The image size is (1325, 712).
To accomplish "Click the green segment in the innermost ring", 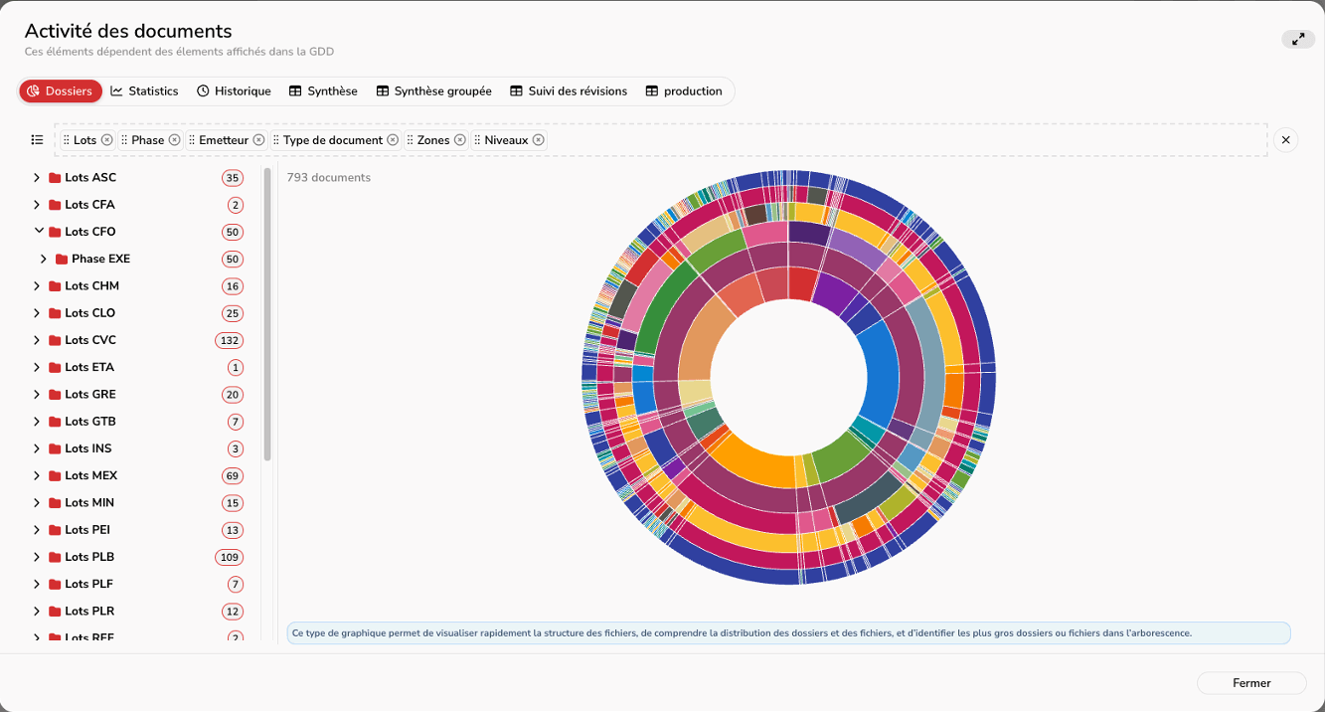I will 843,459.
